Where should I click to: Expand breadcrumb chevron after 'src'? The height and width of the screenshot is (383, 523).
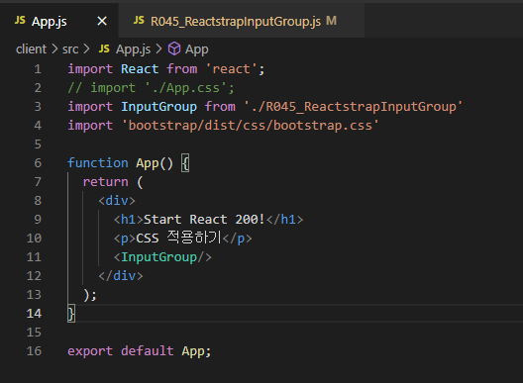[86, 49]
